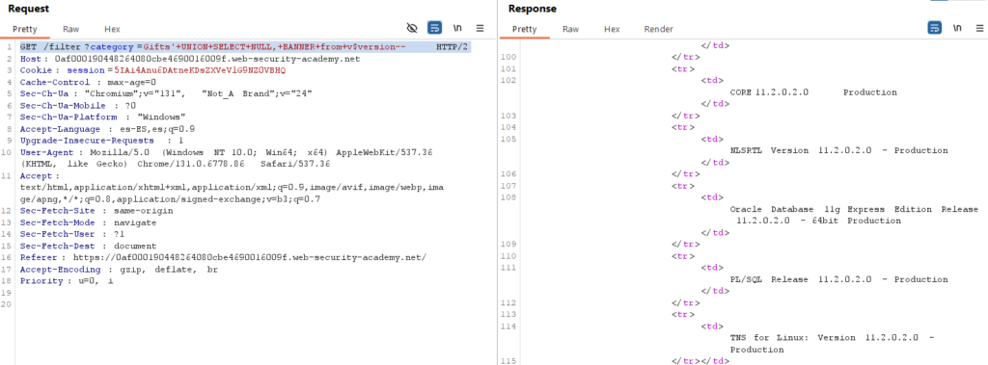Click the Priority u=0, i line
This screenshot has height=365, width=988.
pos(67,280)
